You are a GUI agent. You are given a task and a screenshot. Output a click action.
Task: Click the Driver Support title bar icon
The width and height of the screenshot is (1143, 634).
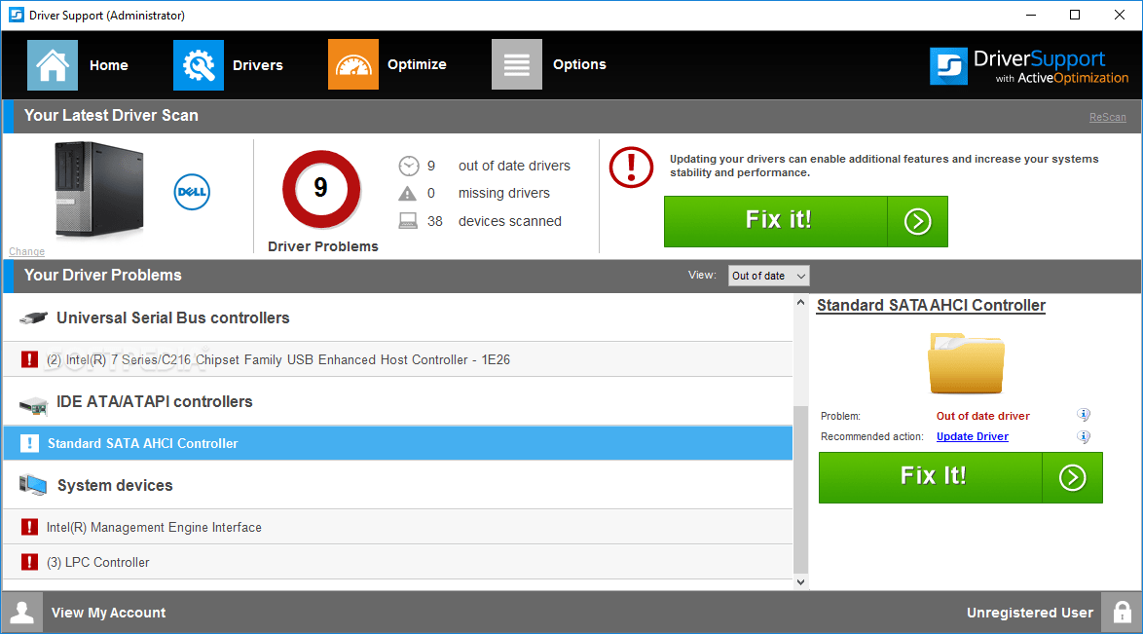tap(16, 15)
